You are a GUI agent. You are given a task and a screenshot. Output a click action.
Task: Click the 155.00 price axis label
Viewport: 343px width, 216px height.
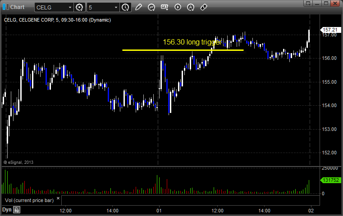tap(329, 82)
